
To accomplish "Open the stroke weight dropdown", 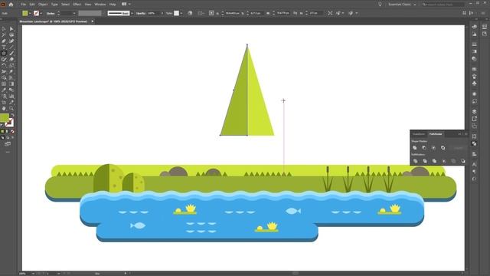I will [x=74, y=13].
